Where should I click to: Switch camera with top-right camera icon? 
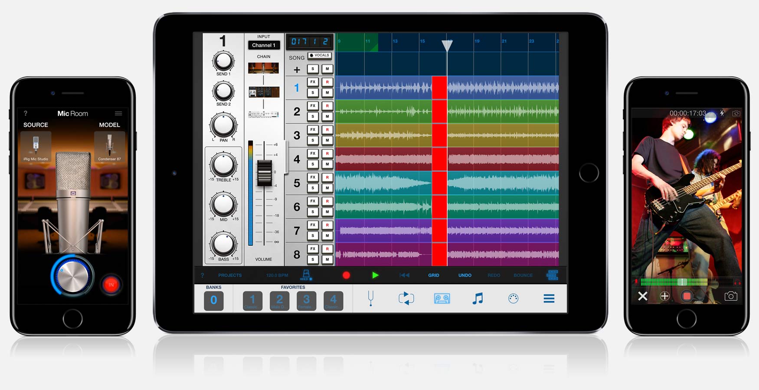click(736, 113)
